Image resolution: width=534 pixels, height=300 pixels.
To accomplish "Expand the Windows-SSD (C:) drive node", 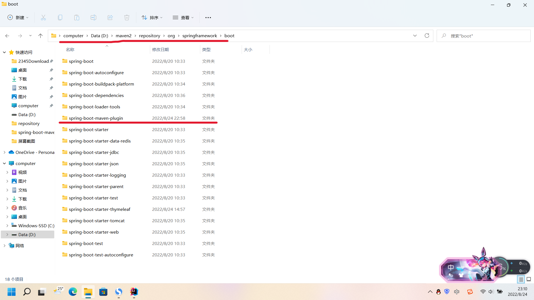I will tap(7, 226).
